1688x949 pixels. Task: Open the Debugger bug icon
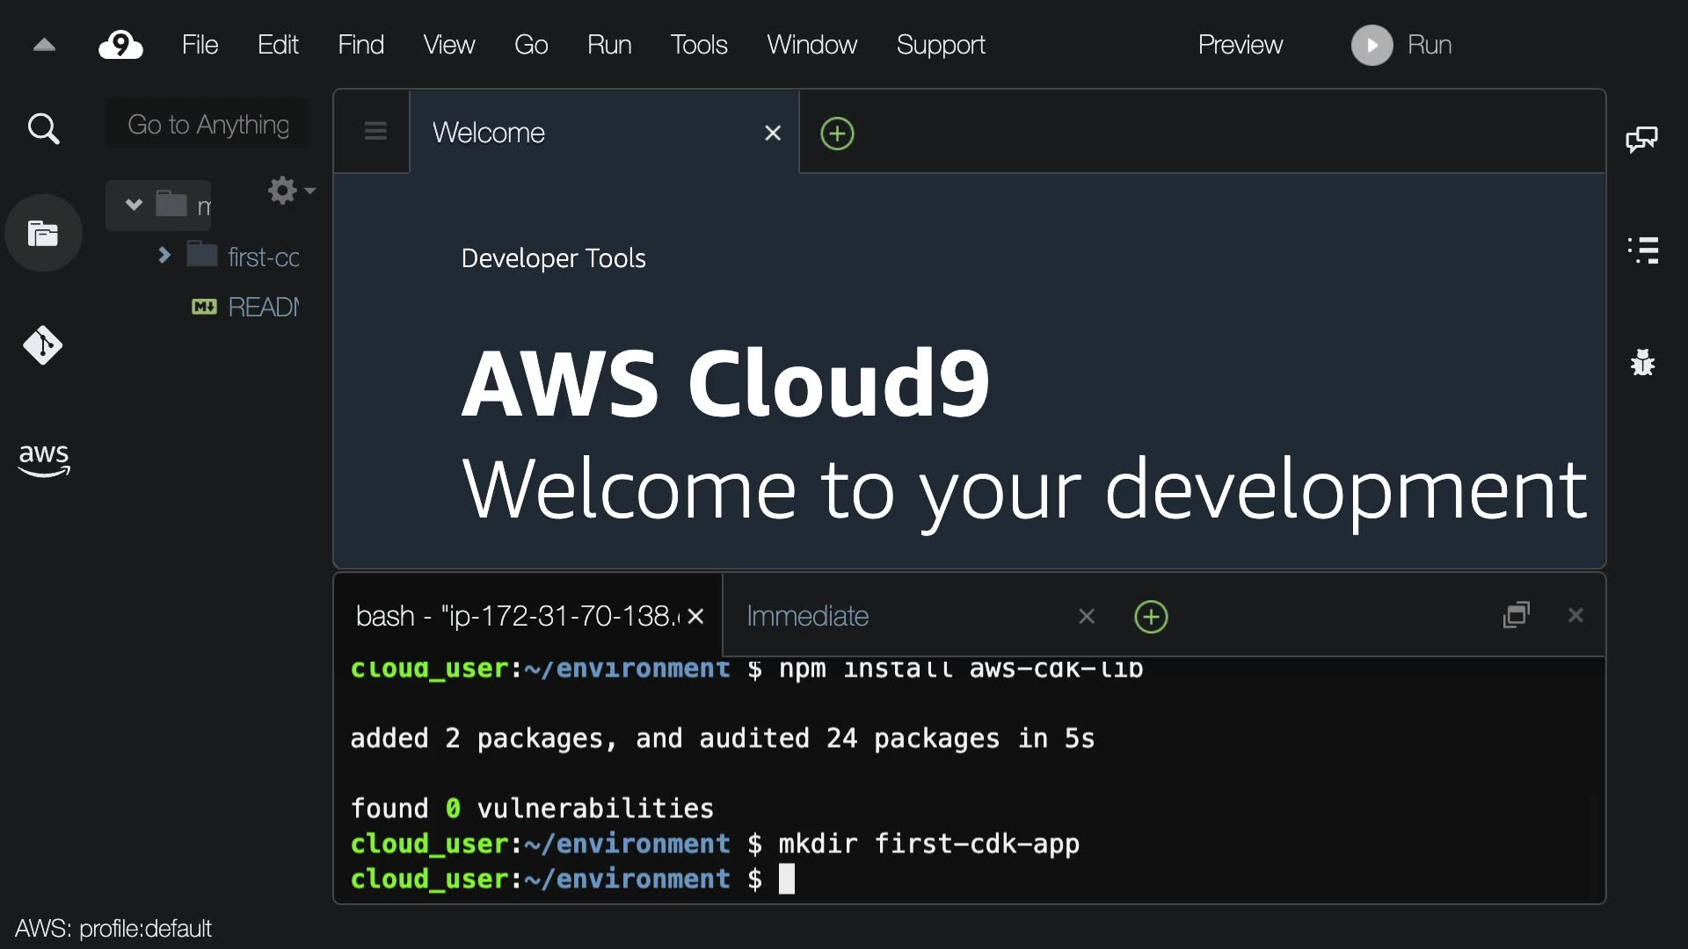1642,362
